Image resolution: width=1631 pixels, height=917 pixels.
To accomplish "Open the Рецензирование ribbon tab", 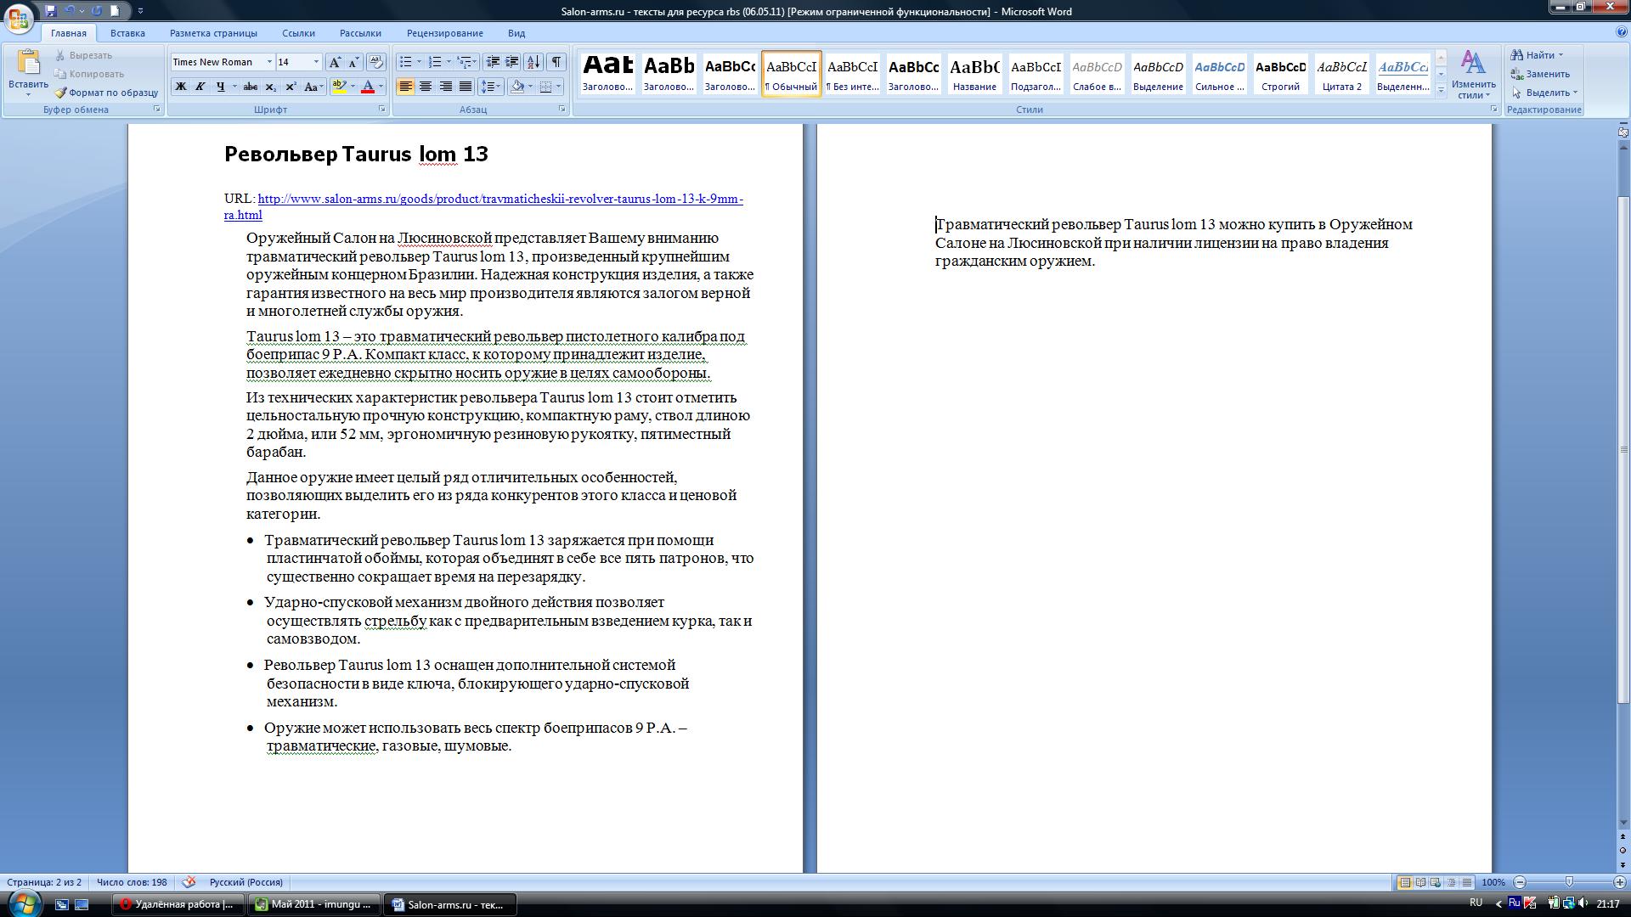I will point(444,33).
